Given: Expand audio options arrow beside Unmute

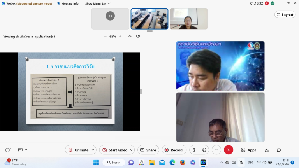Looking at the screenshot, I should tap(92, 150).
